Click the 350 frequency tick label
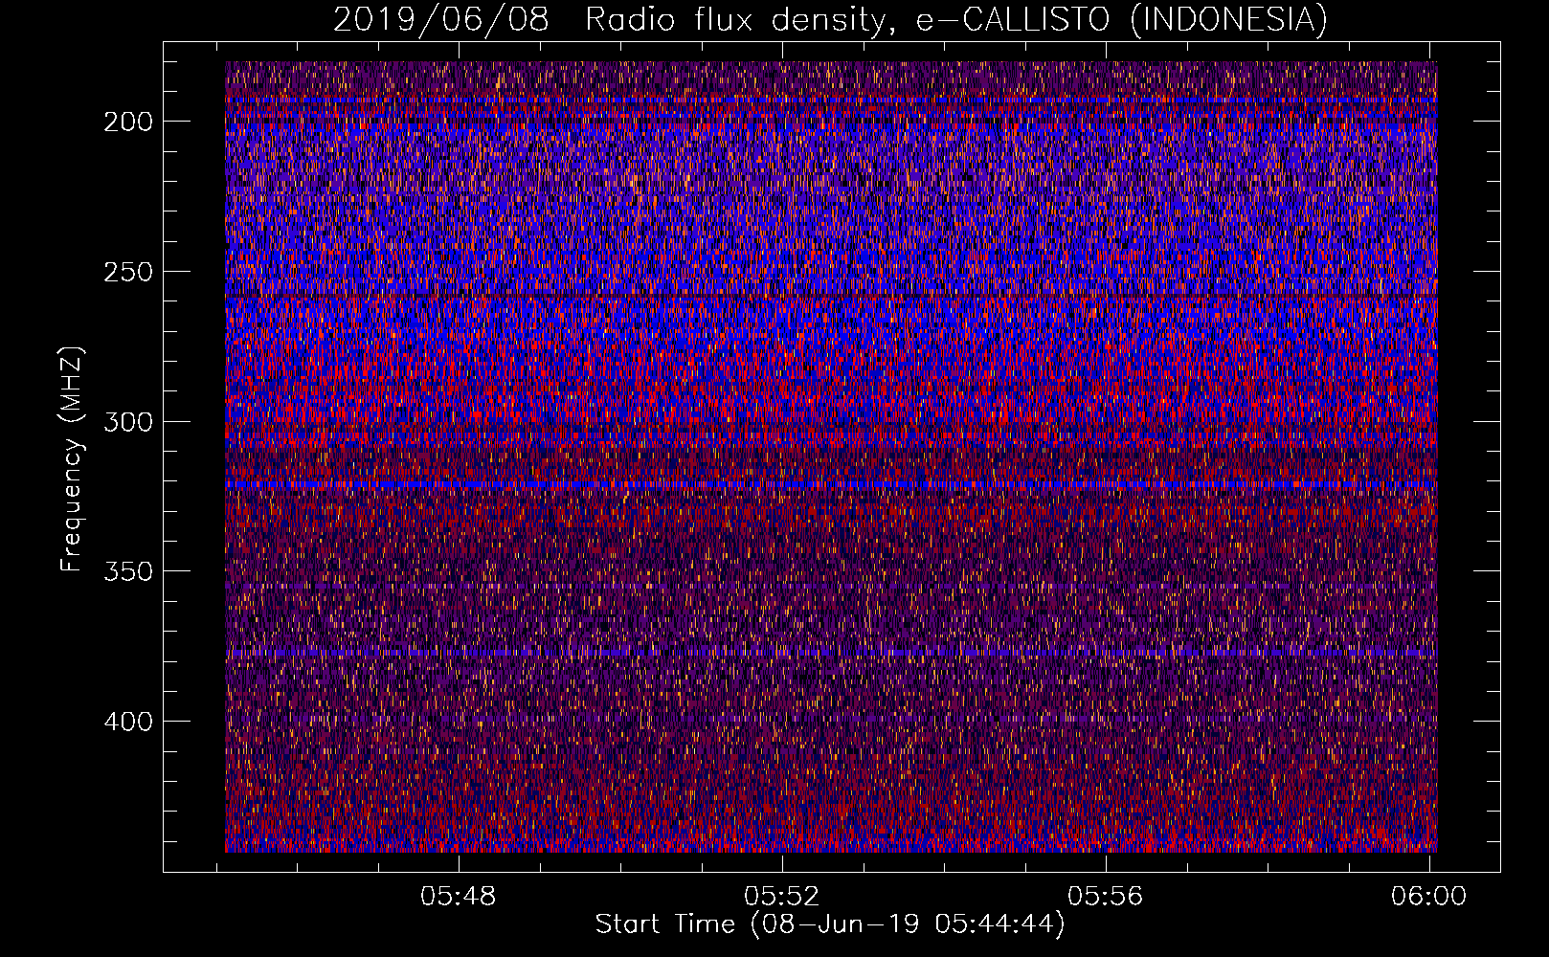Screen dimensions: 1549x957 coord(128,571)
